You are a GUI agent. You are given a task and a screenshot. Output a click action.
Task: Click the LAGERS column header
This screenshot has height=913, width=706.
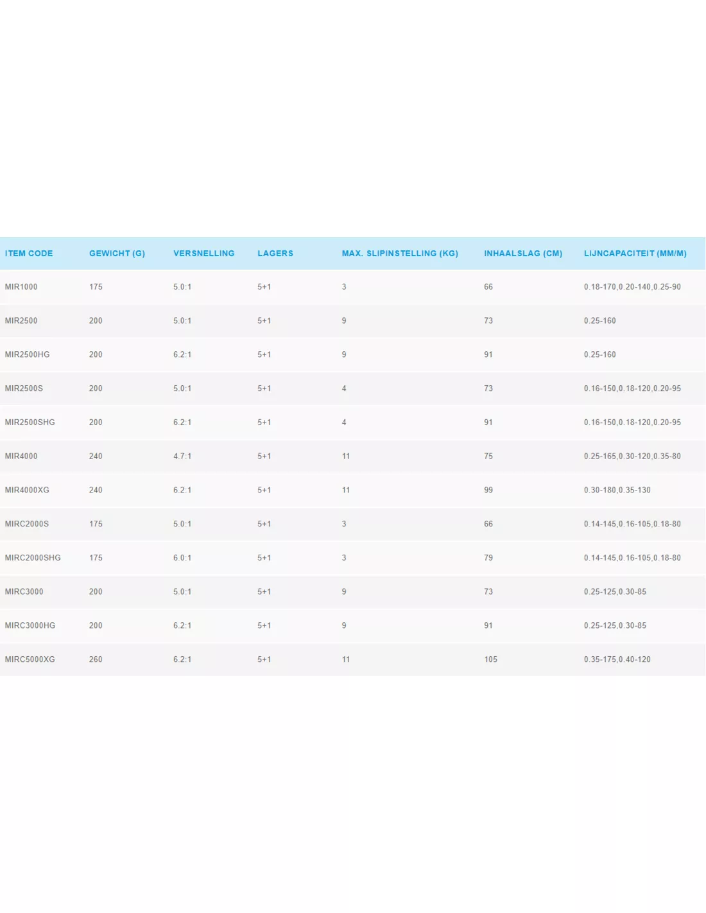(275, 254)
